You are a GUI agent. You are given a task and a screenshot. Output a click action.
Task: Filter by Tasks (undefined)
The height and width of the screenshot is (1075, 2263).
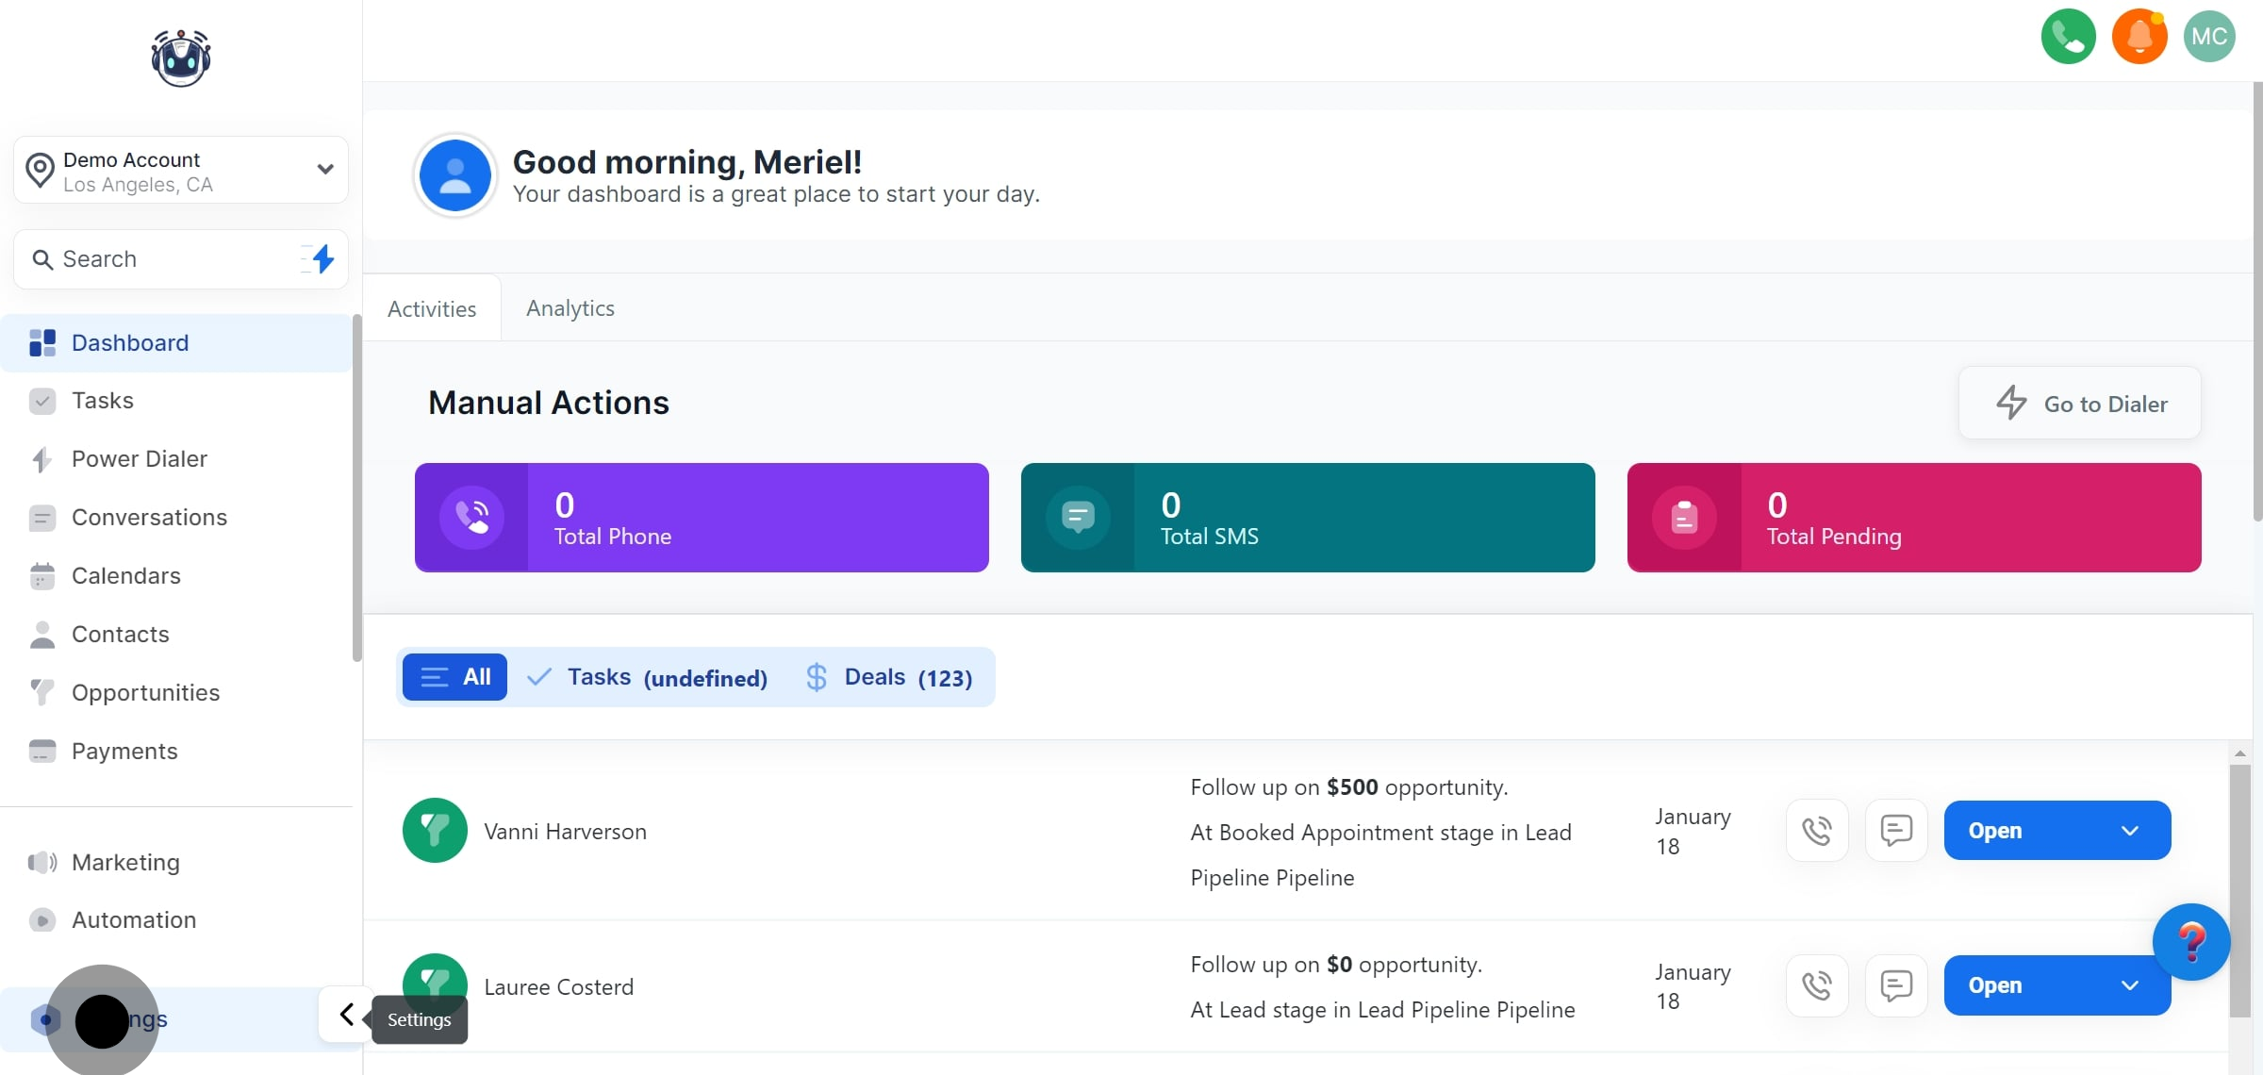[x=648, y=677]
